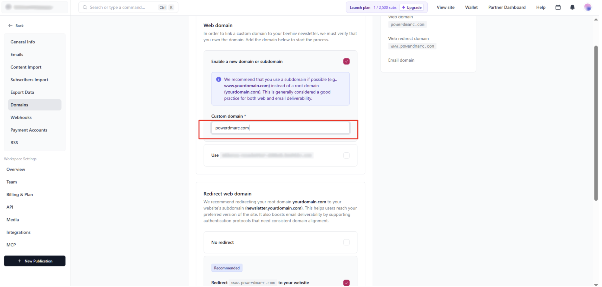Open the calendar icon in top bar
Image resolution: width=602 pixels, height=287 pixels.
click(x=558, y=7)
